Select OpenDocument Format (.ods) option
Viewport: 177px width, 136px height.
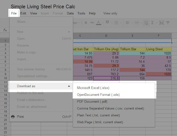98,95
